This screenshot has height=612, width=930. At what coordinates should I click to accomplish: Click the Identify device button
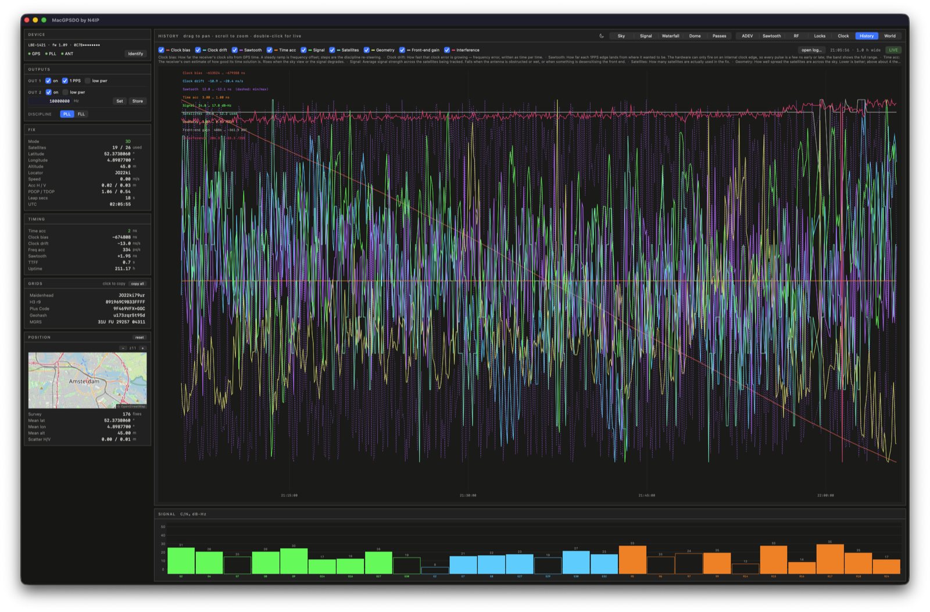[x=135, y=53]
